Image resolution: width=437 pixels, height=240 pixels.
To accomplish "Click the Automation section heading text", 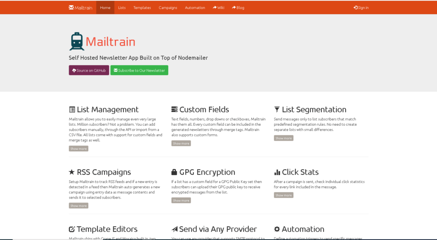I will click(303, 229).
